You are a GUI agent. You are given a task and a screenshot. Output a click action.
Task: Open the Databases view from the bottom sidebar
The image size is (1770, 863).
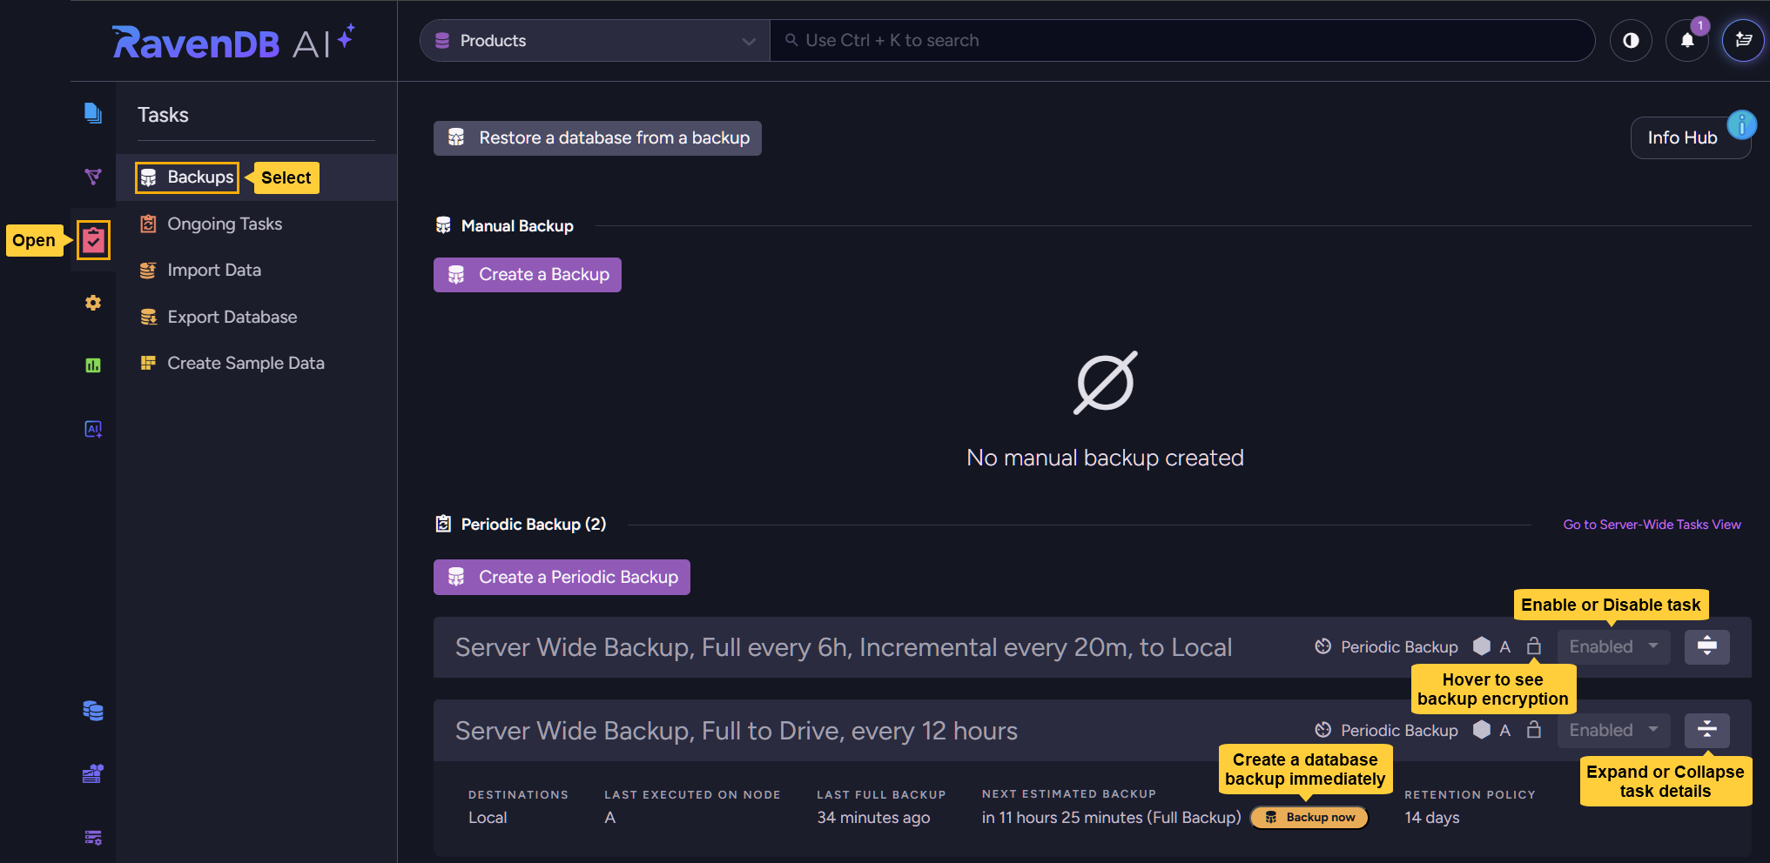[x=93, y=711]
